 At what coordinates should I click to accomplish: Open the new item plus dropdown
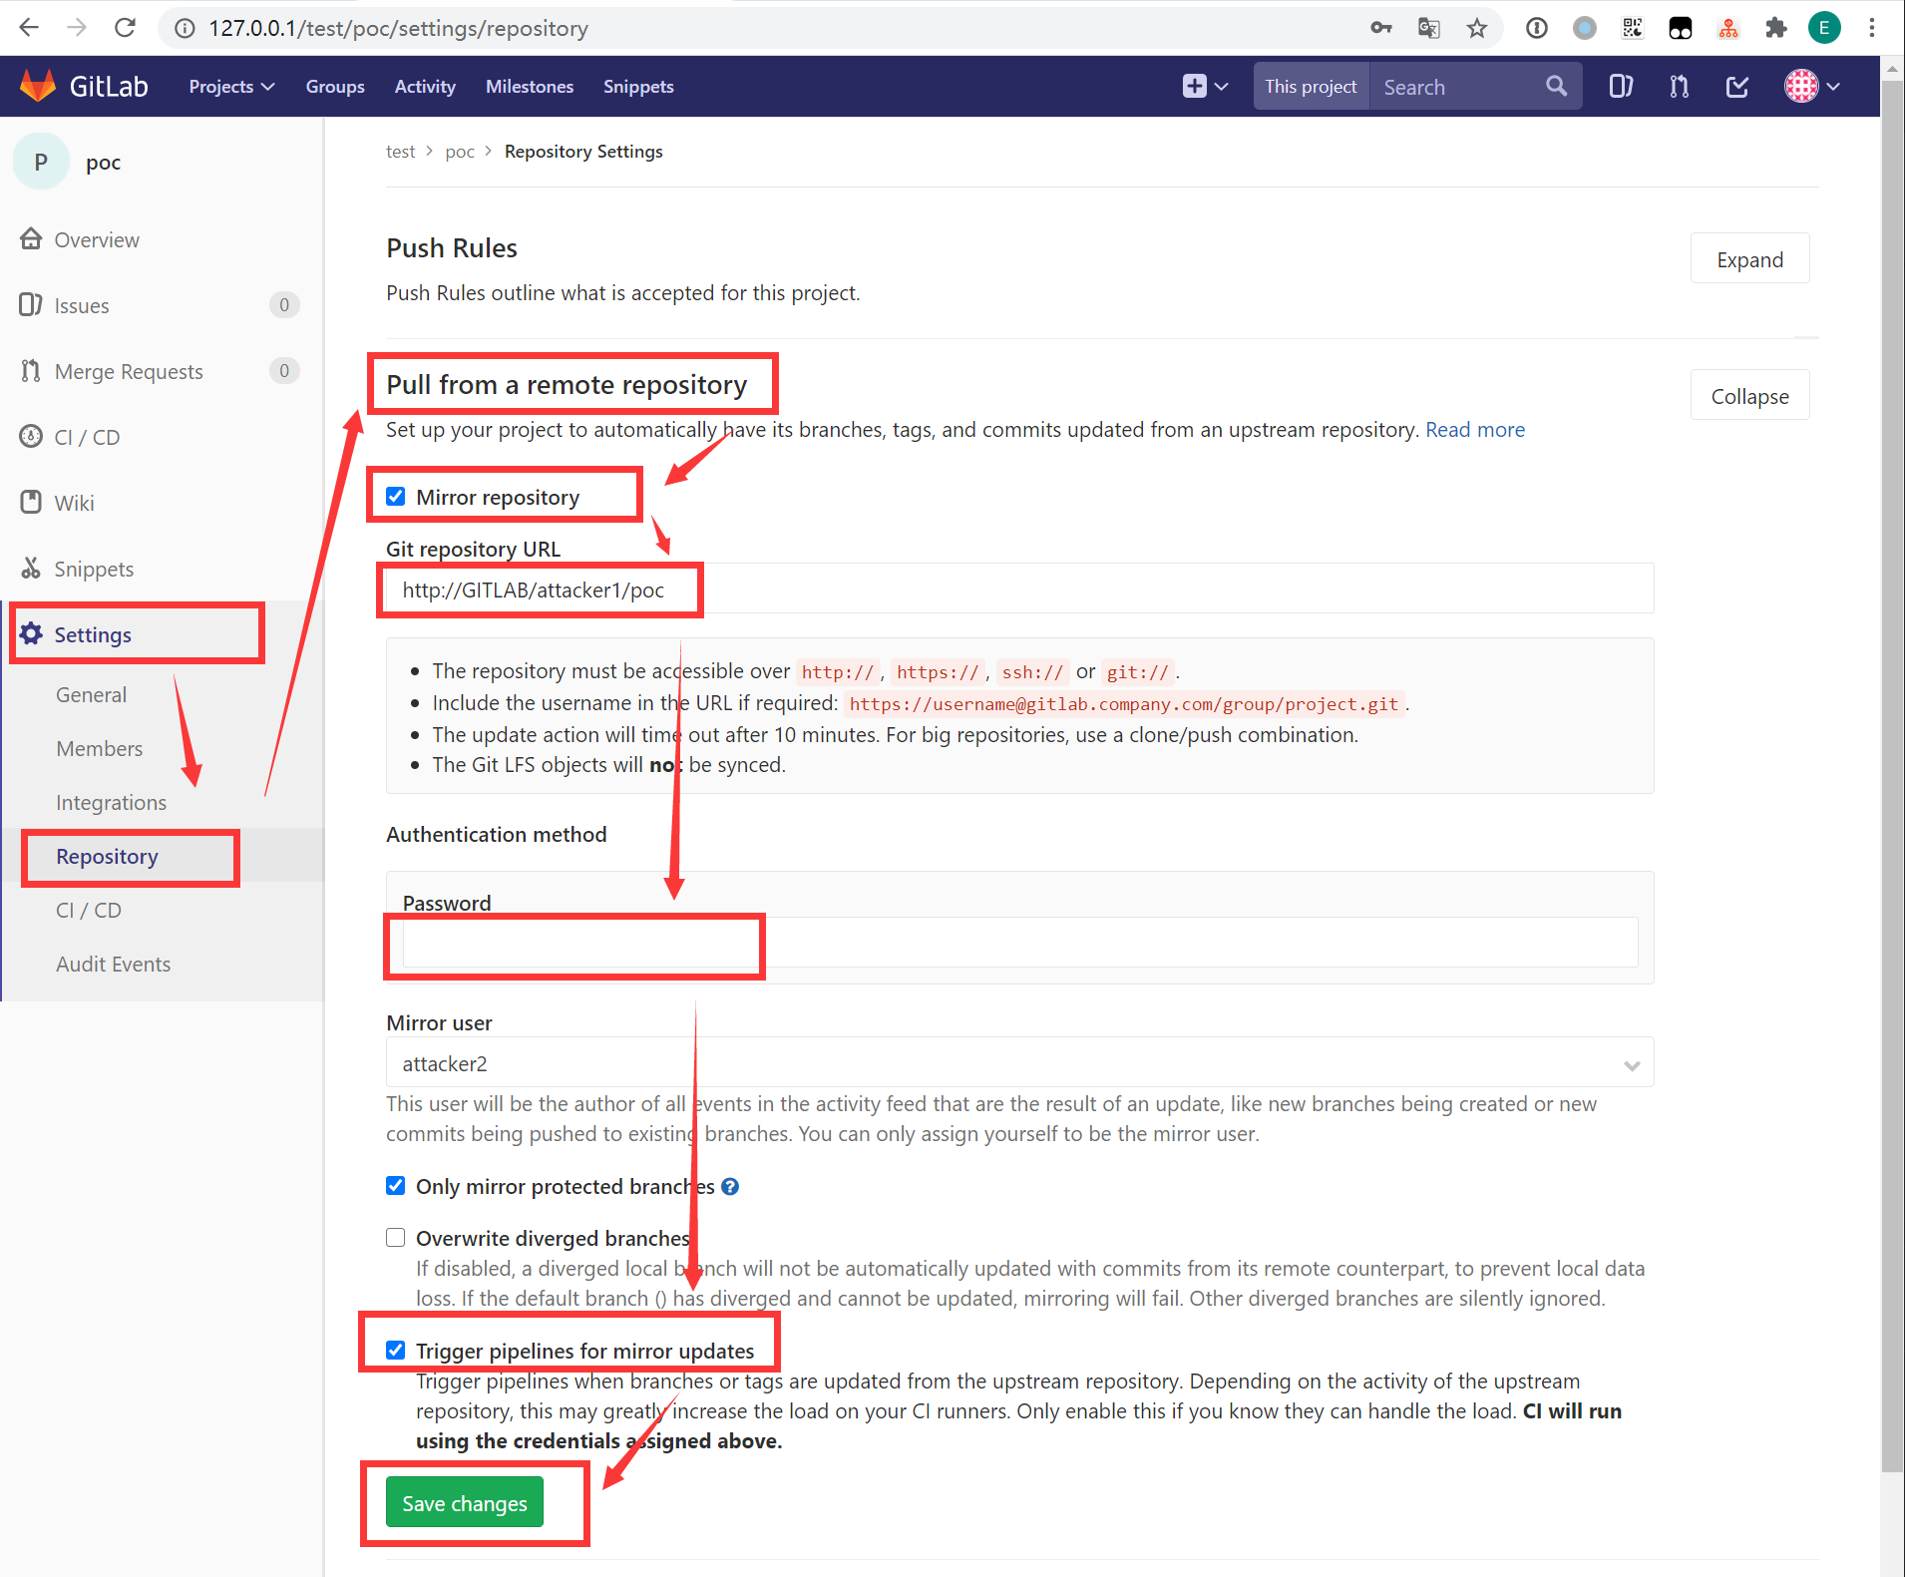tap(1205, 86)
